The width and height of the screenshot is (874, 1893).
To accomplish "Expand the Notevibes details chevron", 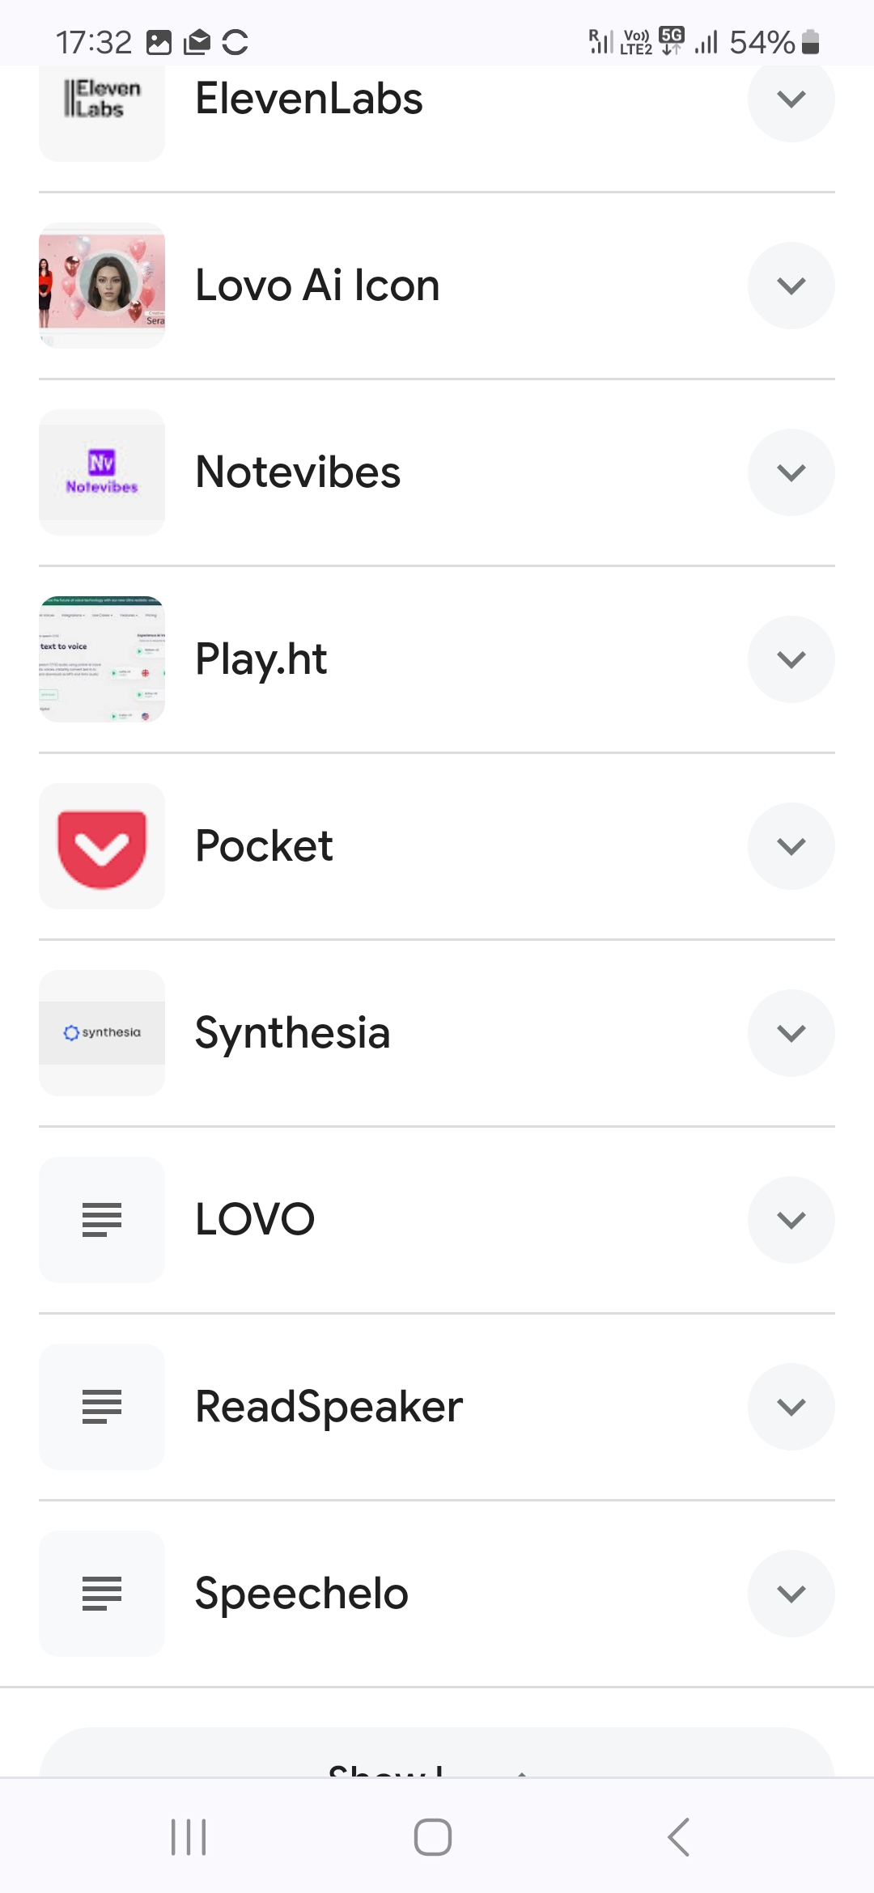I will (x=791, y=472).
